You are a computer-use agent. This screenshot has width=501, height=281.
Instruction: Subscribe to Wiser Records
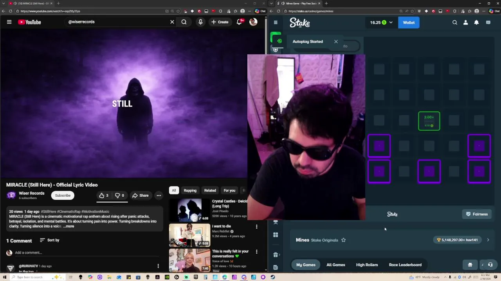coord(63,195)
